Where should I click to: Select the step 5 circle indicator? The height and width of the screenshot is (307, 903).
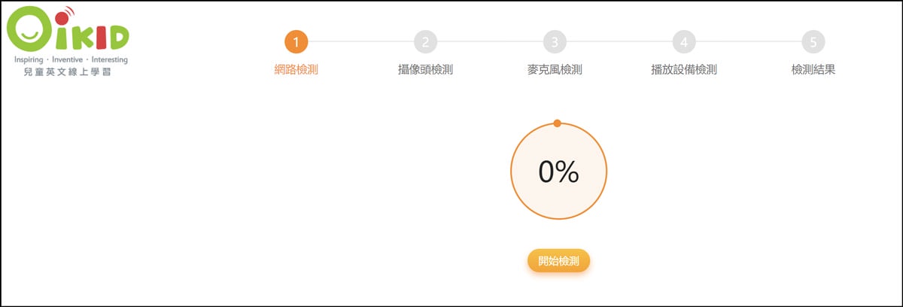pos(813,41)
